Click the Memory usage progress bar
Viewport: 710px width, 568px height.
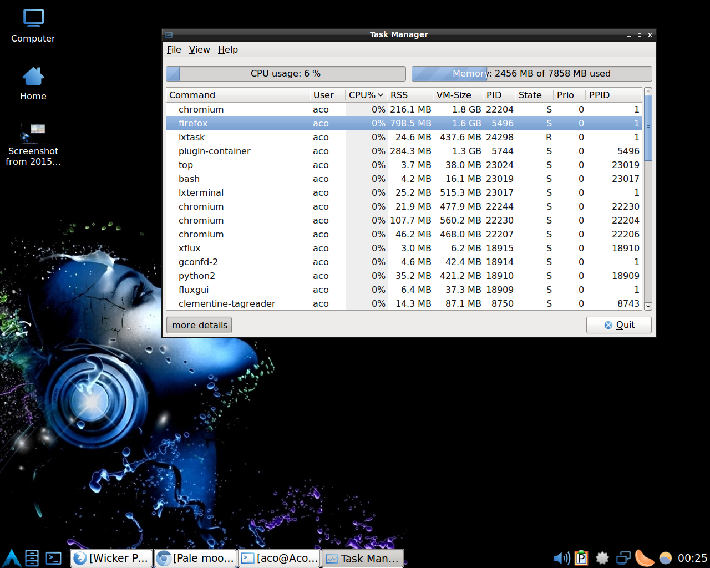(x=531, y=74)
